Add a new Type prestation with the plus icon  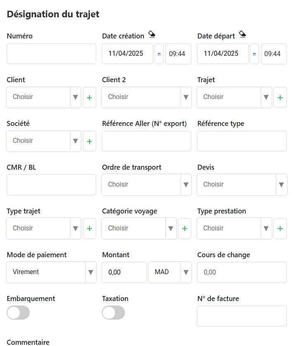280,228
